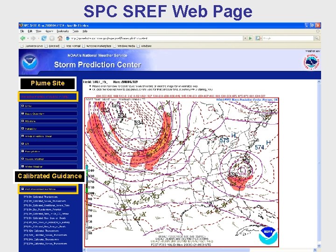Click the green Go arrow beside the address bar
This screenshot has width=336, height=252.
tap(250, 38)
